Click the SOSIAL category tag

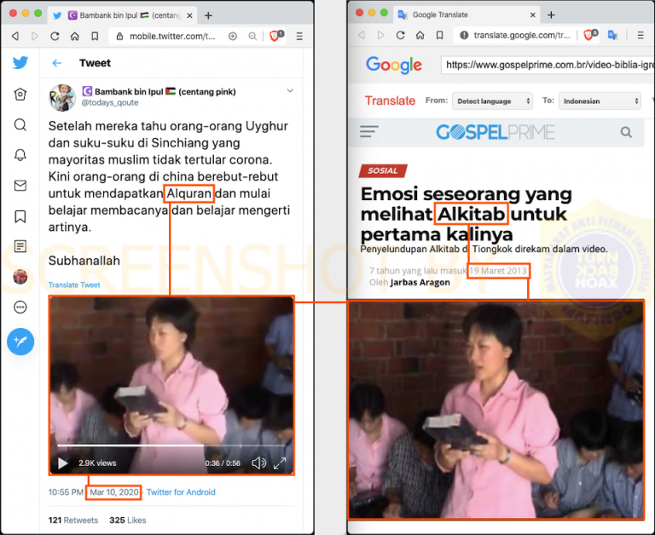(x=383, y=170)
